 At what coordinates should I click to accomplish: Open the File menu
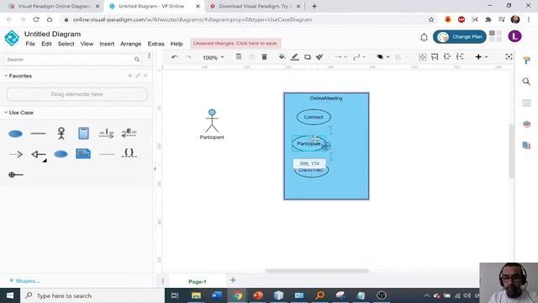(30, 44)
